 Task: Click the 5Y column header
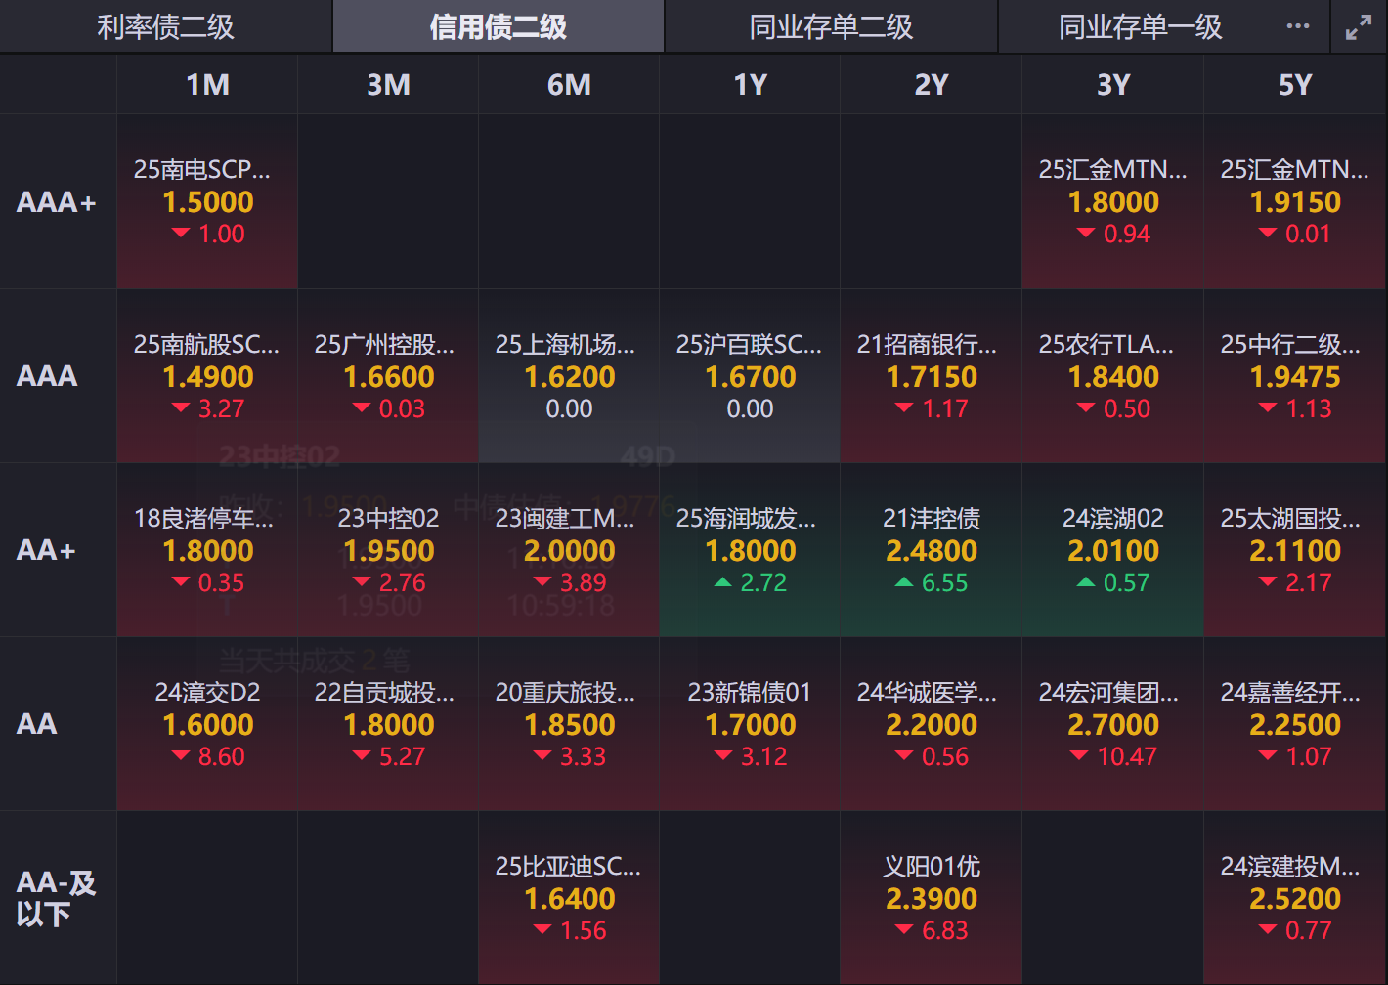(1294, 84)
